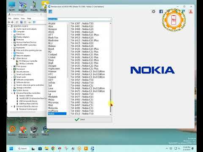Click the Back arrow in Device Manager toolbar
Screen dimensions: 203x152
(9, 22)
